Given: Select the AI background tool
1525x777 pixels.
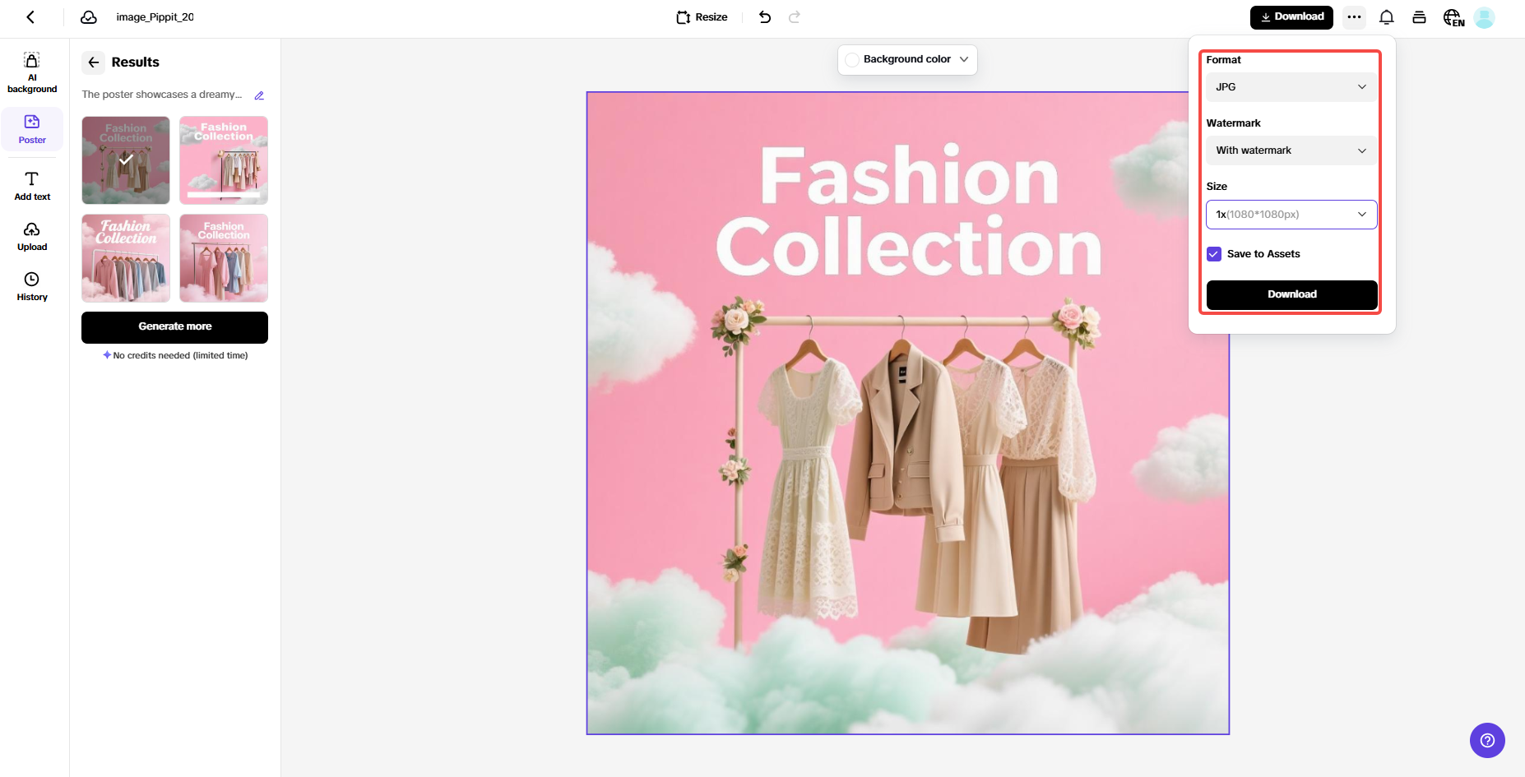Looking at the screenshot, I should tap(32, 72).
